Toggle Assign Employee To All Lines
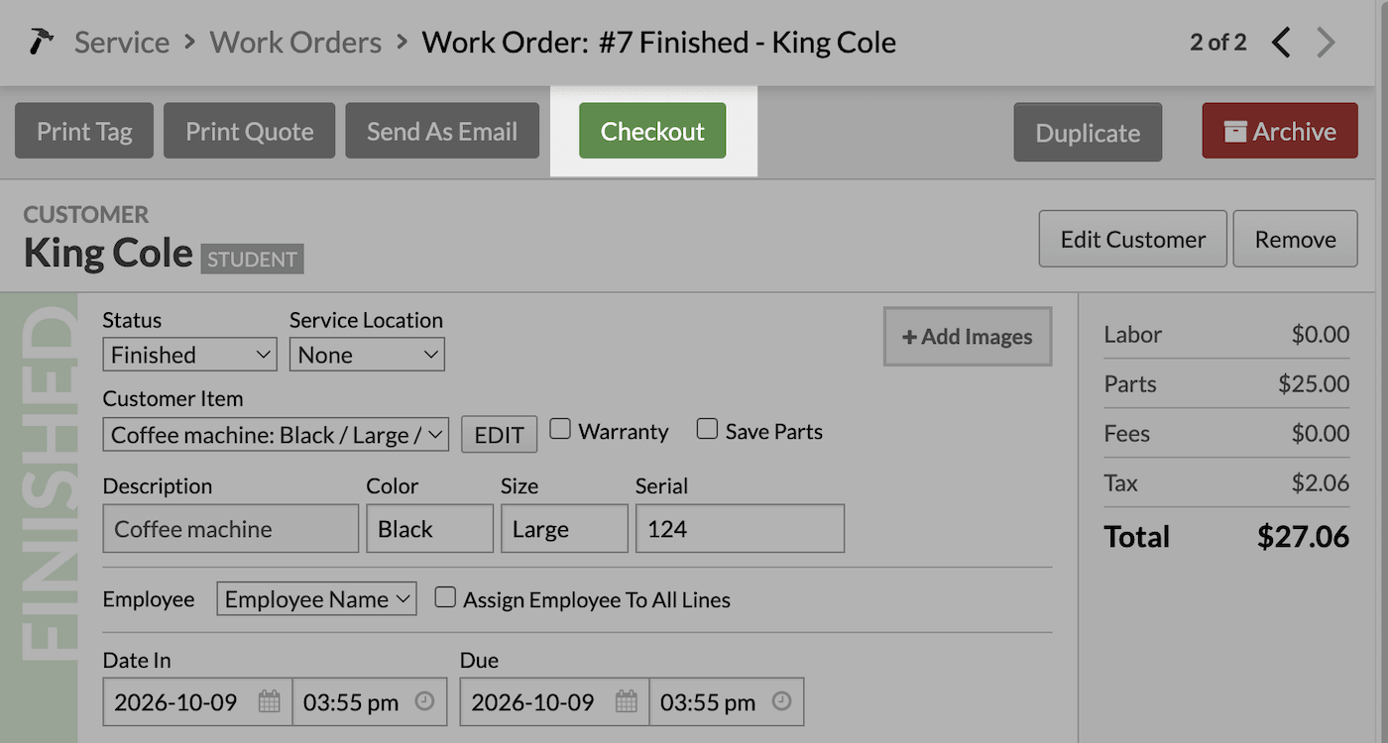Viewport: 1388px width, 743px height. click(445, 597)
